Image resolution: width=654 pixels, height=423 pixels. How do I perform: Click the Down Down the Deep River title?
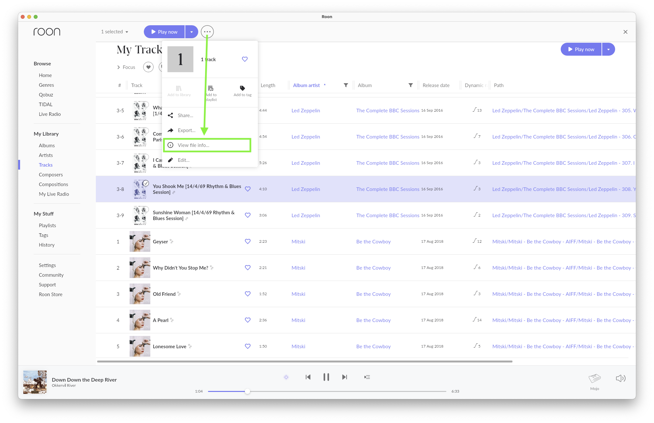point(84,380)
